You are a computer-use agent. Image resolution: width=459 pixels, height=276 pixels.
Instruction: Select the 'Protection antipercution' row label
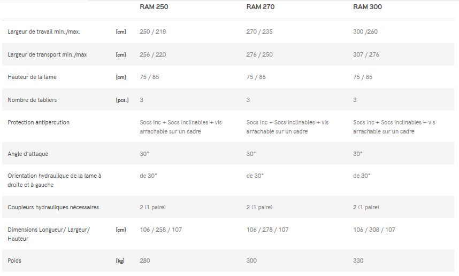click(39, 122)
